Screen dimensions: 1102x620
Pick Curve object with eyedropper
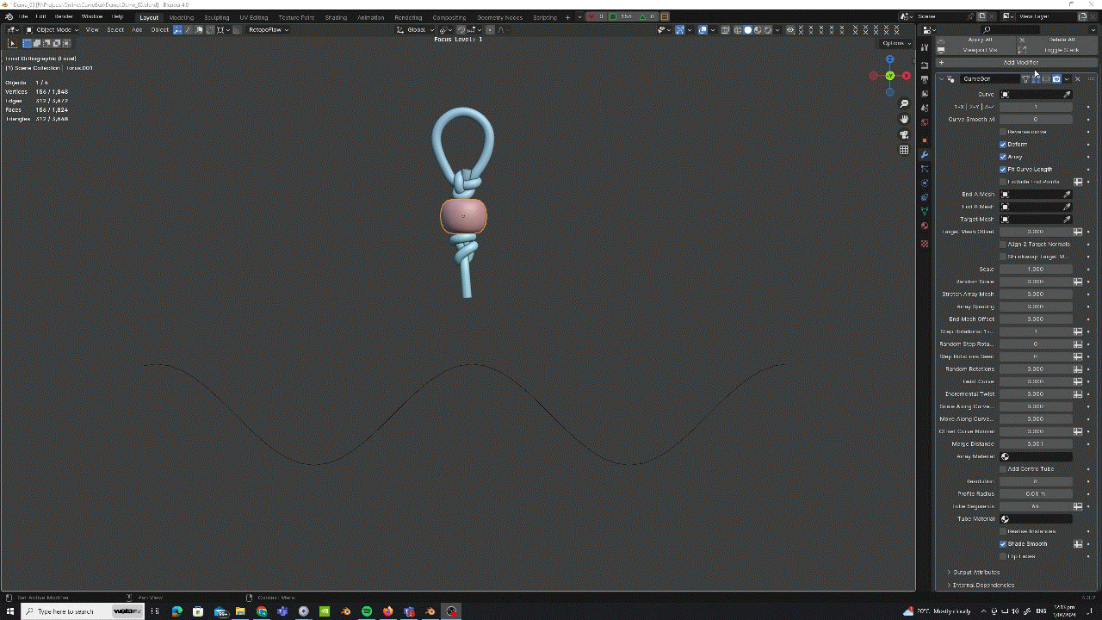tap(1068, 95)
